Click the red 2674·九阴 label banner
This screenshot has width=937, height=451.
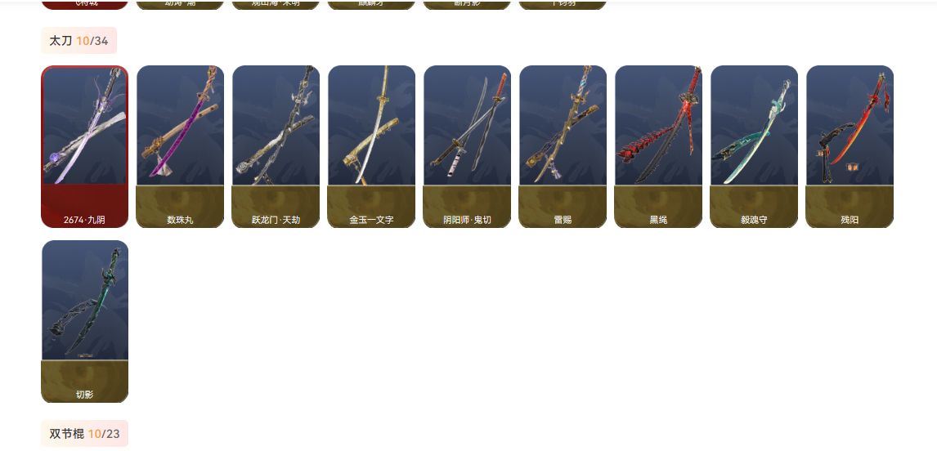(x=85, y=207)
